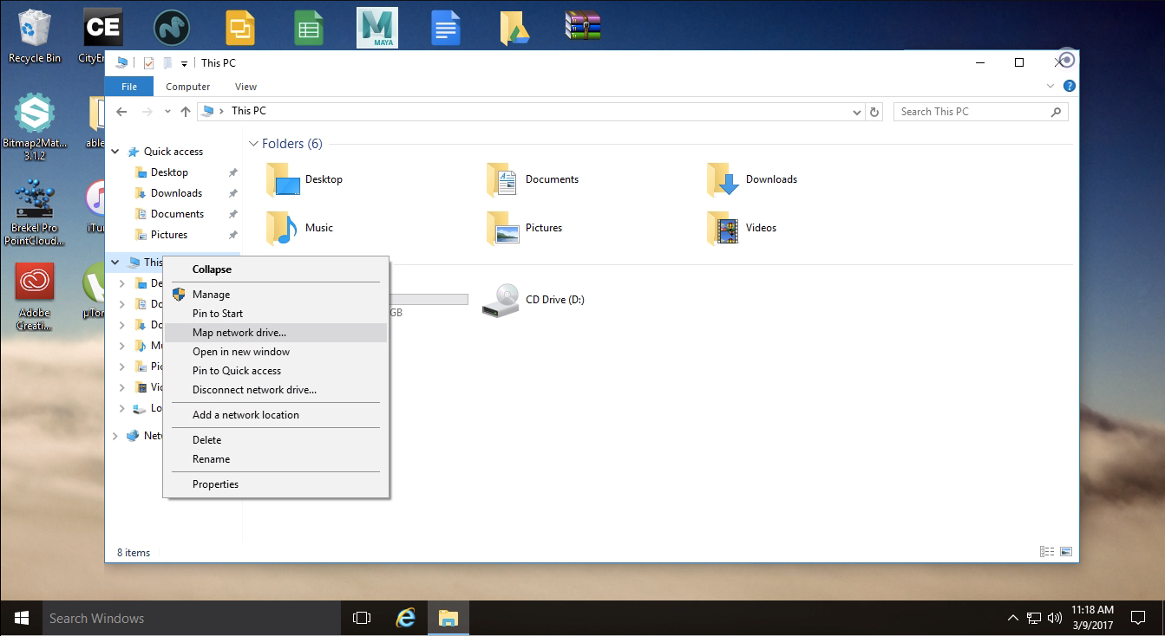The height and width of the screenshot is (636, 1165).
Task: Click File Explorer on the taskbar
Action: click(448, 618)
